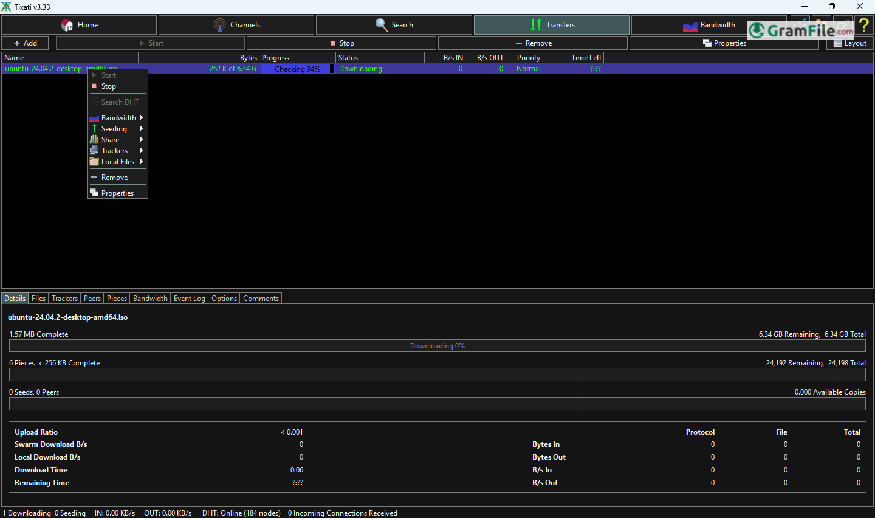Click the pieces completion bar
This screenshot has height=518, width=875.
coord(437,375)
